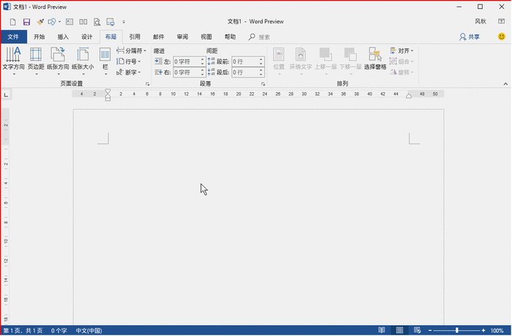This screenshot has width=512, height=336.
Task: Open the 纸张大小 (paper size) icon
Action: (82, 59)
